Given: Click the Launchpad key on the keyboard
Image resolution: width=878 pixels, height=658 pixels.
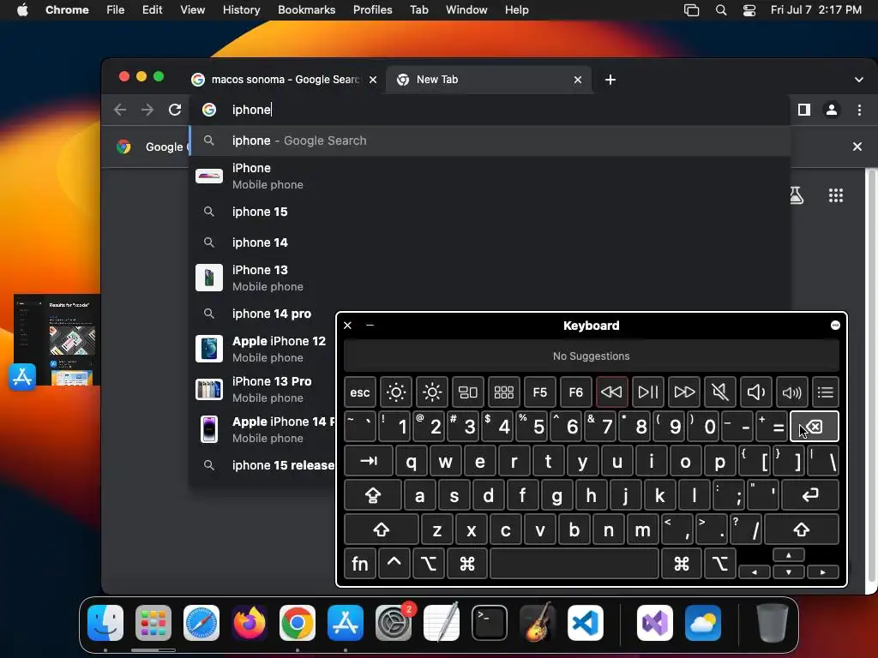Looking at the screenshot, I should pyautogui.click(x=504, y=392).
